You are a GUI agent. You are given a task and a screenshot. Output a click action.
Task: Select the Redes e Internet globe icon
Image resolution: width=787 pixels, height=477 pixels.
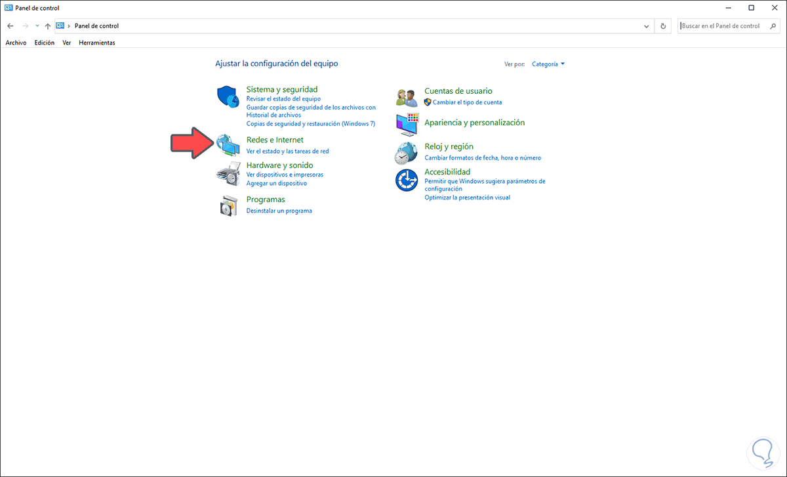(x=228, y=144)
